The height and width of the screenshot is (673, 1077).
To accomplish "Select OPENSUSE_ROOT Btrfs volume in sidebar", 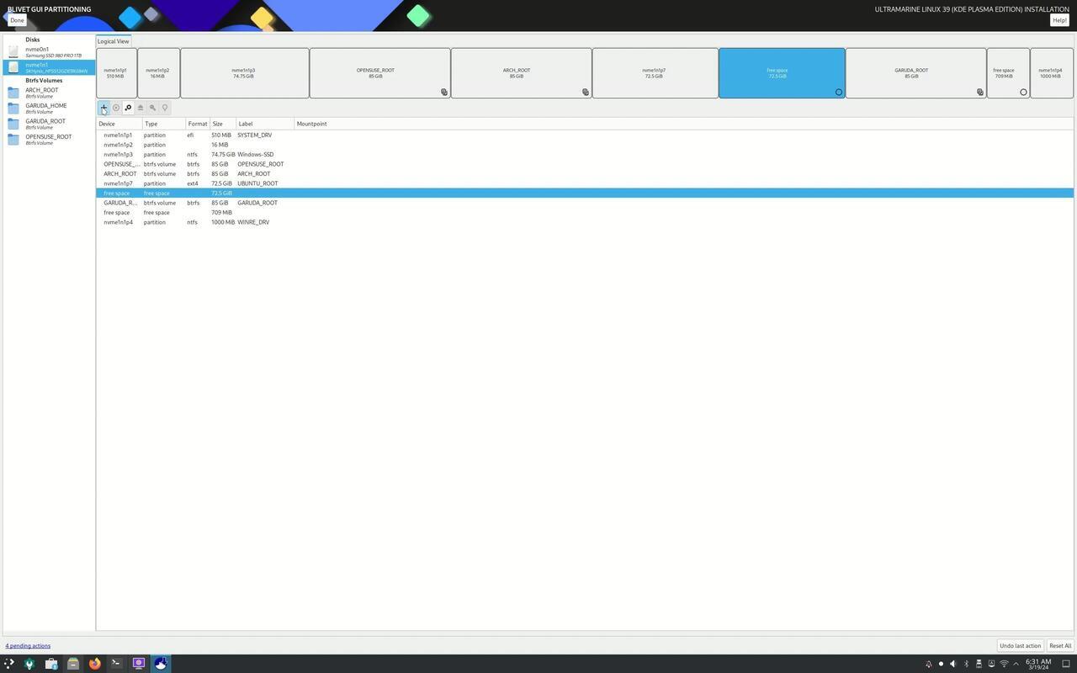I will (49, 140).
